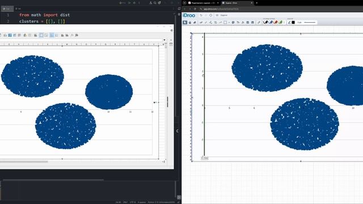The height and width of the screenshot is (204, 363).
Task: Run the Python script in the IDE
Action: [x=129, y=3]
